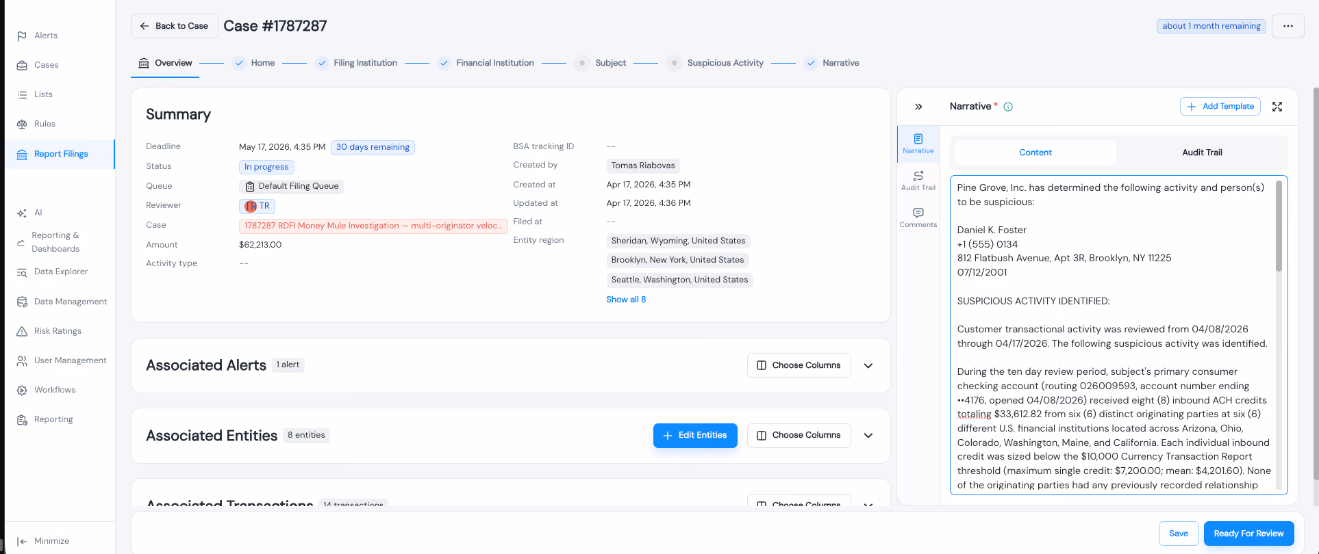Collapse narrative panel with double chevron
The height and width of the screenshot is (554, 1319).
click(x=918, y=107)
